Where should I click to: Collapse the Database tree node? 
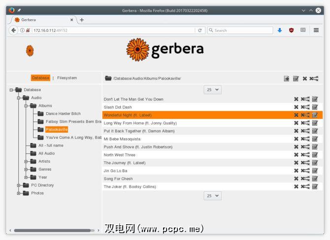point(11,90)
